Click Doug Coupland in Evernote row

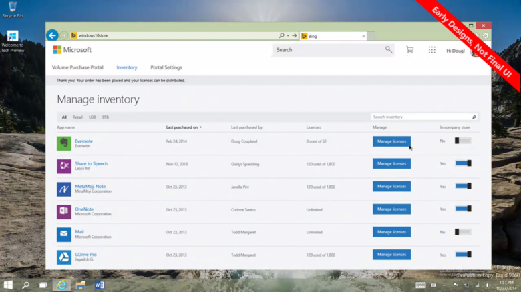pyautogui.click(x=244, y=141)
